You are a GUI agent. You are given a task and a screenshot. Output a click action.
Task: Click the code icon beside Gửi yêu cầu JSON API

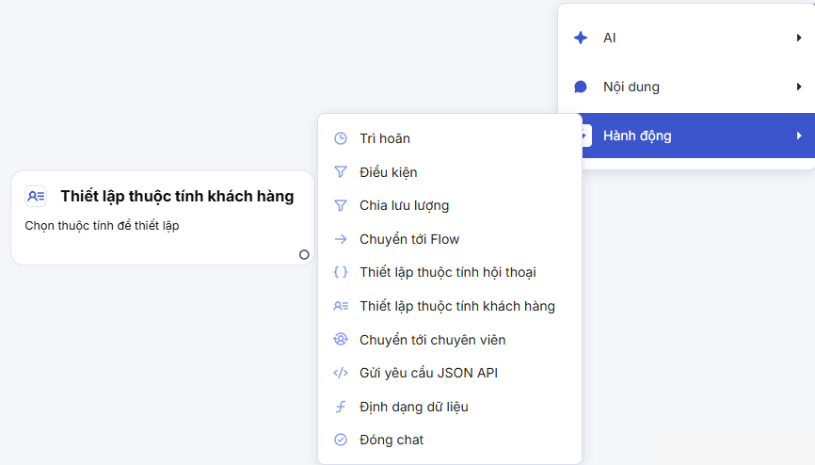(341, 373)
